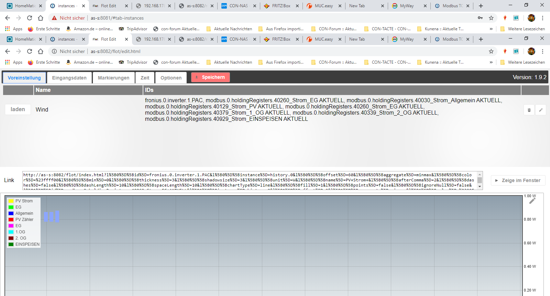Open Chrome menu dots in the as-s:8081 window
The height and width of the screenshot is (296, 550).
click(542, 18)
